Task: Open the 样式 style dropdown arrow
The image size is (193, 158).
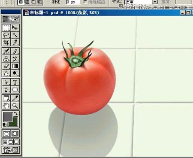Action: pyautogui.click(x=155, y=2)
